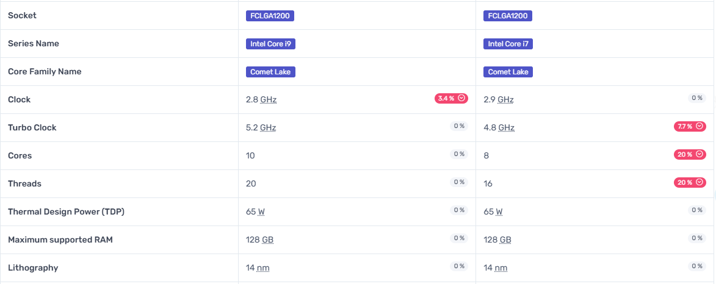This screenshot has width=716, height=284.
Task: Click the down-arrow icon in the 3.4 % badge
Action: point(461,99)
